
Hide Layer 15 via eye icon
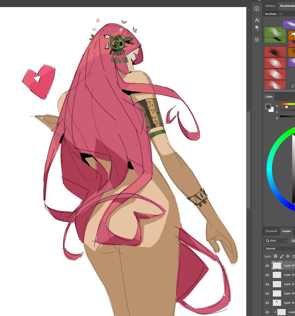coord(267,275)
